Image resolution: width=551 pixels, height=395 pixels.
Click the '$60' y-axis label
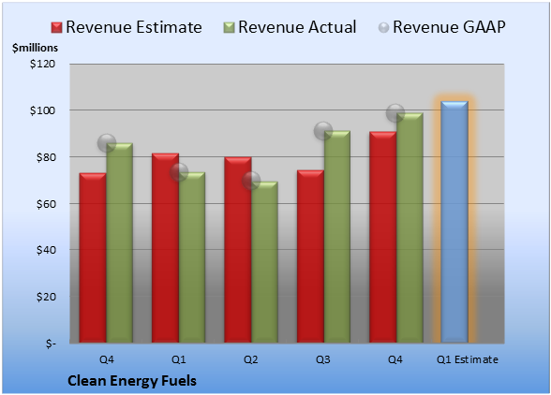pos(46,204)
